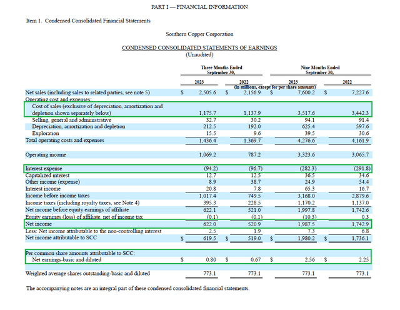Image resolution: width=400 pixels, height=310 pixels.
Task: Click the 'Income before income taxes' row label
Action: (57, 196)
